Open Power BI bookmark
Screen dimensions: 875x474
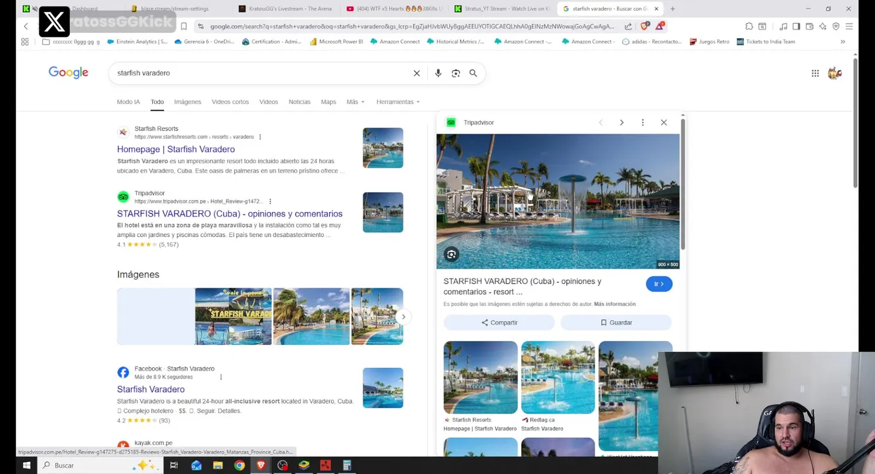(336, 41)
